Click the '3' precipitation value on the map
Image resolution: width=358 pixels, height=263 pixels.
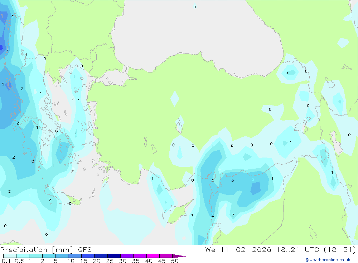click(12, 16)
